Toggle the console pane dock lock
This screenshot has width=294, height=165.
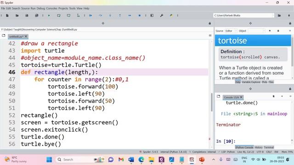[x=290, y=89]
